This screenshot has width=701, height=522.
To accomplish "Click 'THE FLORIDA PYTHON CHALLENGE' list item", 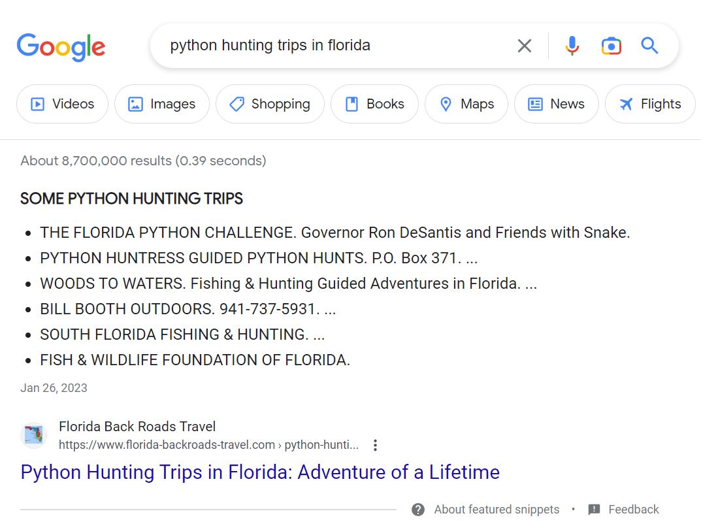I will [x=335, y=233].
